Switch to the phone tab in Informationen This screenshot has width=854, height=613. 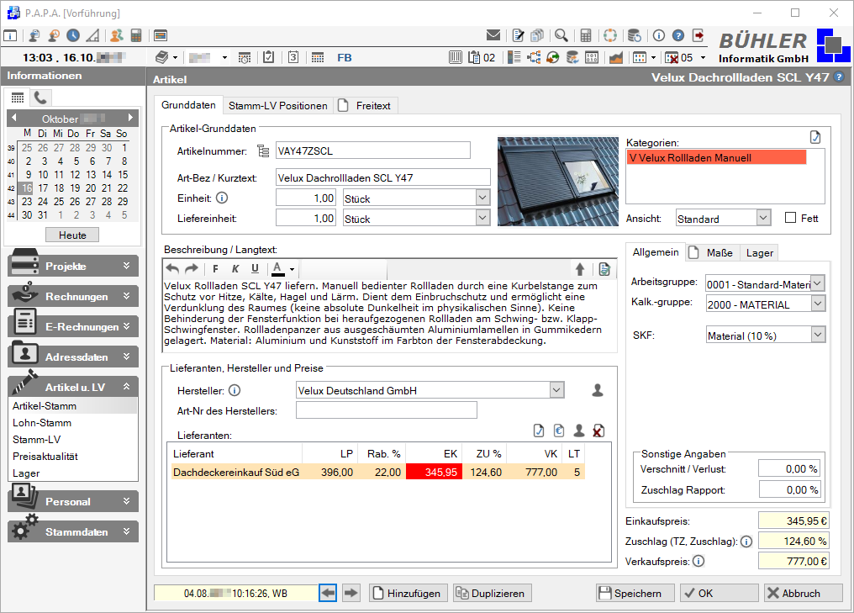40,98
